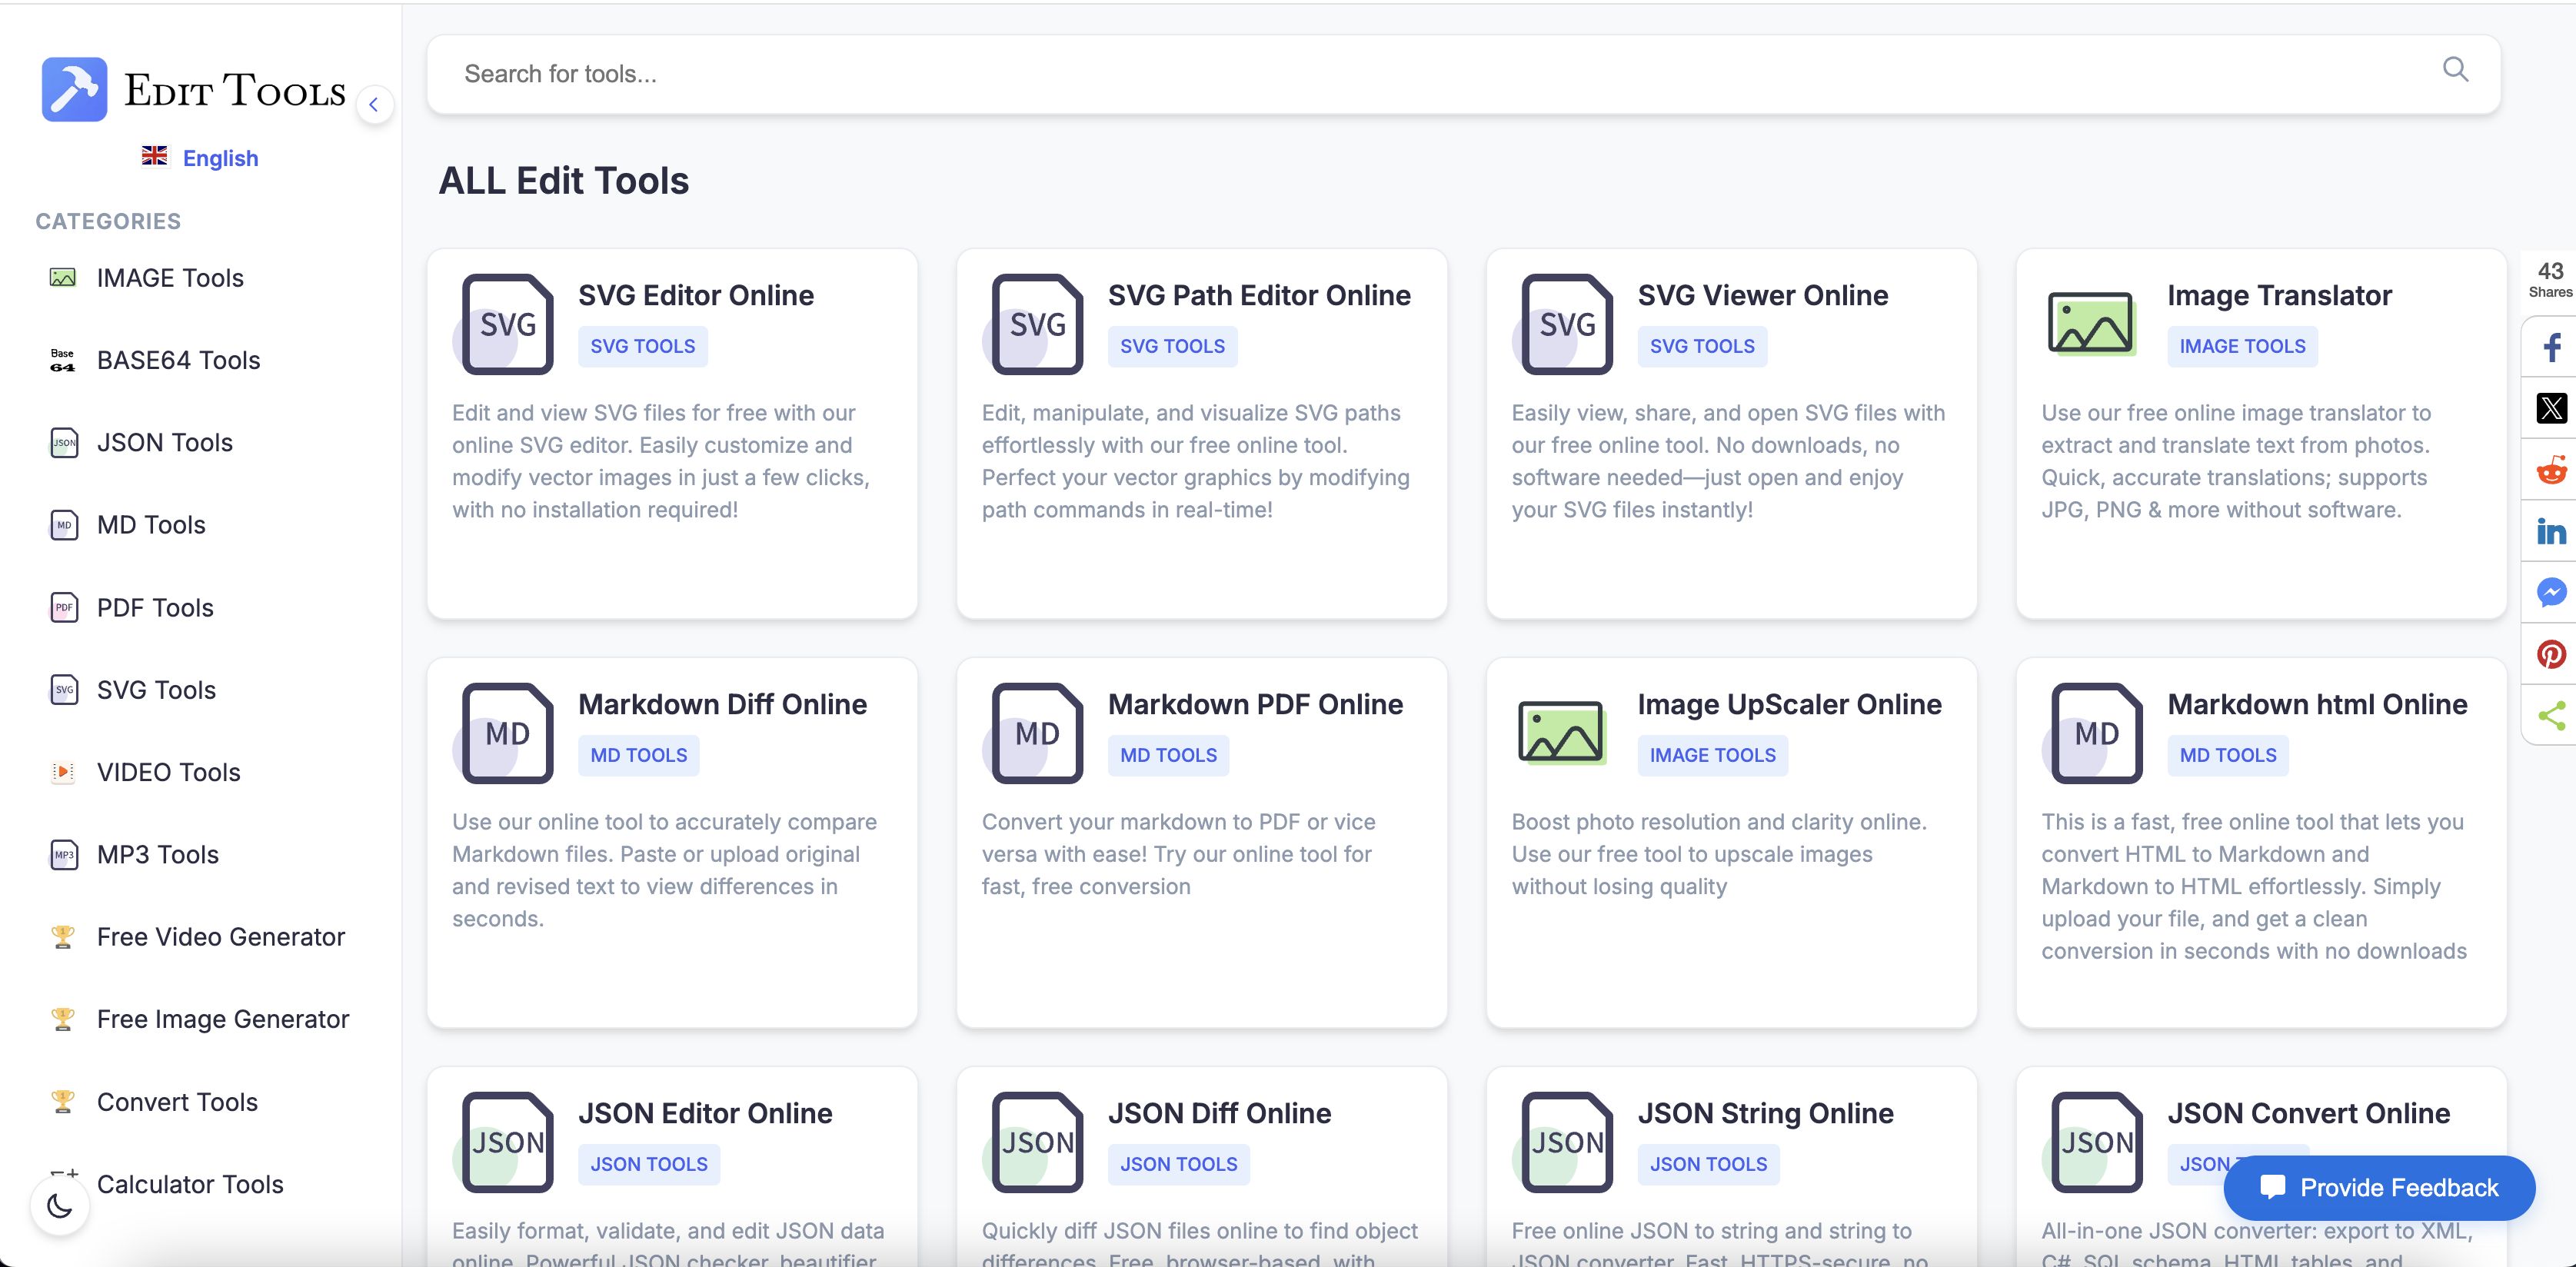Collapse the sidebar using chevron button
Screen dimensions: 2576x1267
coord(374,104)
